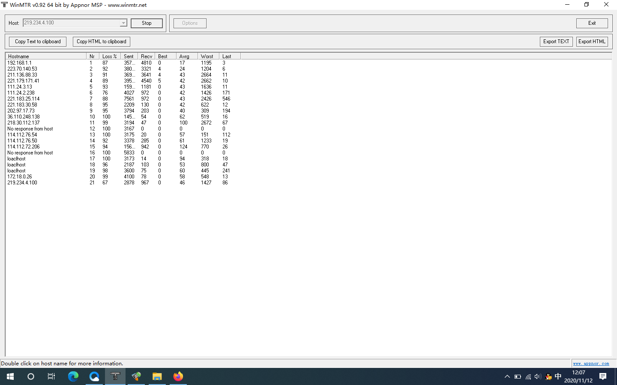617x385 pixels.
Task: Open Microsoft Edge from the taskbar
Action: tap(73, 376)
